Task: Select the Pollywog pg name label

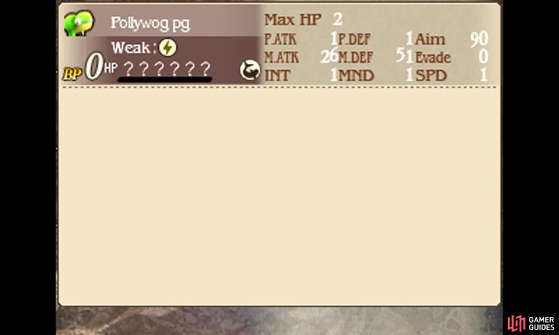Action: coord(150,24)
